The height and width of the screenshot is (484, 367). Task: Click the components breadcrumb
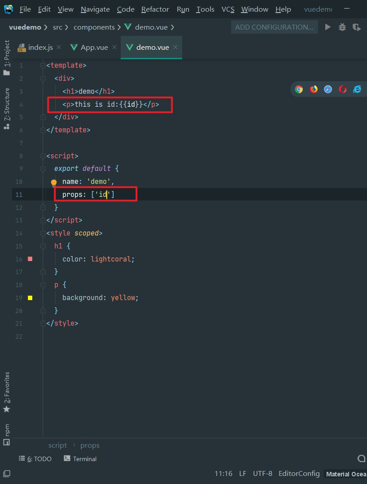pos(94,27)
